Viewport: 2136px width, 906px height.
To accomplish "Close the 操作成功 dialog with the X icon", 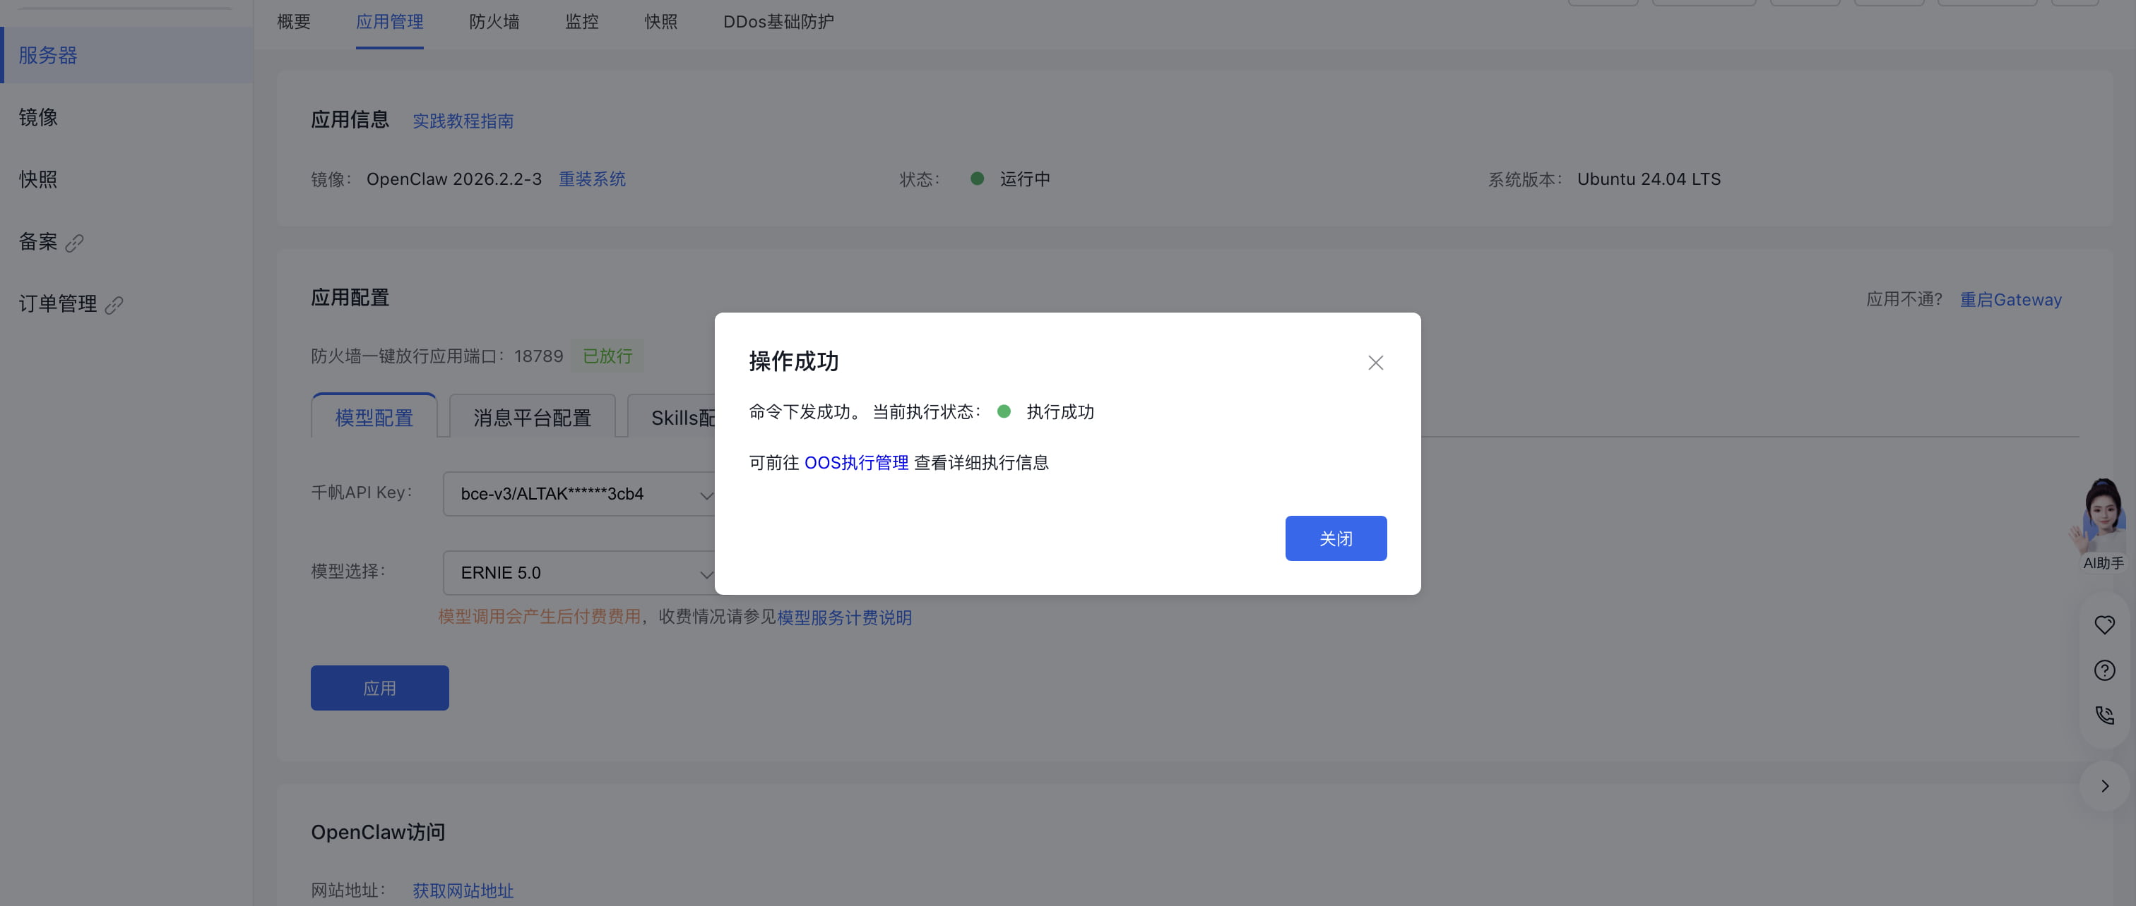I will pyautogui.click(x=1375, y=363).
